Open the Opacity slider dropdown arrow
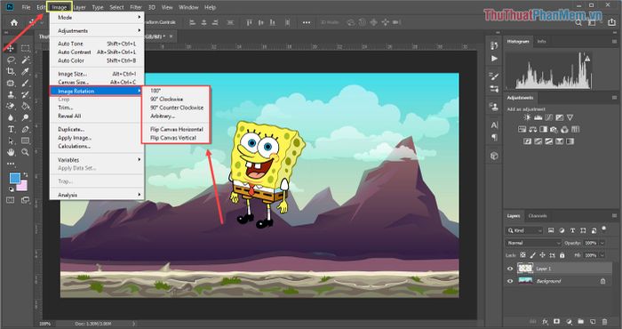The image size is (622, 329). pyautogui.click(x=602, y=243)
